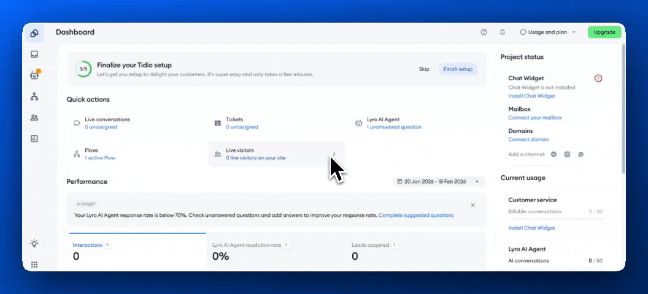Click Install Chat Widget under Customer service
Viewport: 648px width, 294px height.
click(531, 228)
